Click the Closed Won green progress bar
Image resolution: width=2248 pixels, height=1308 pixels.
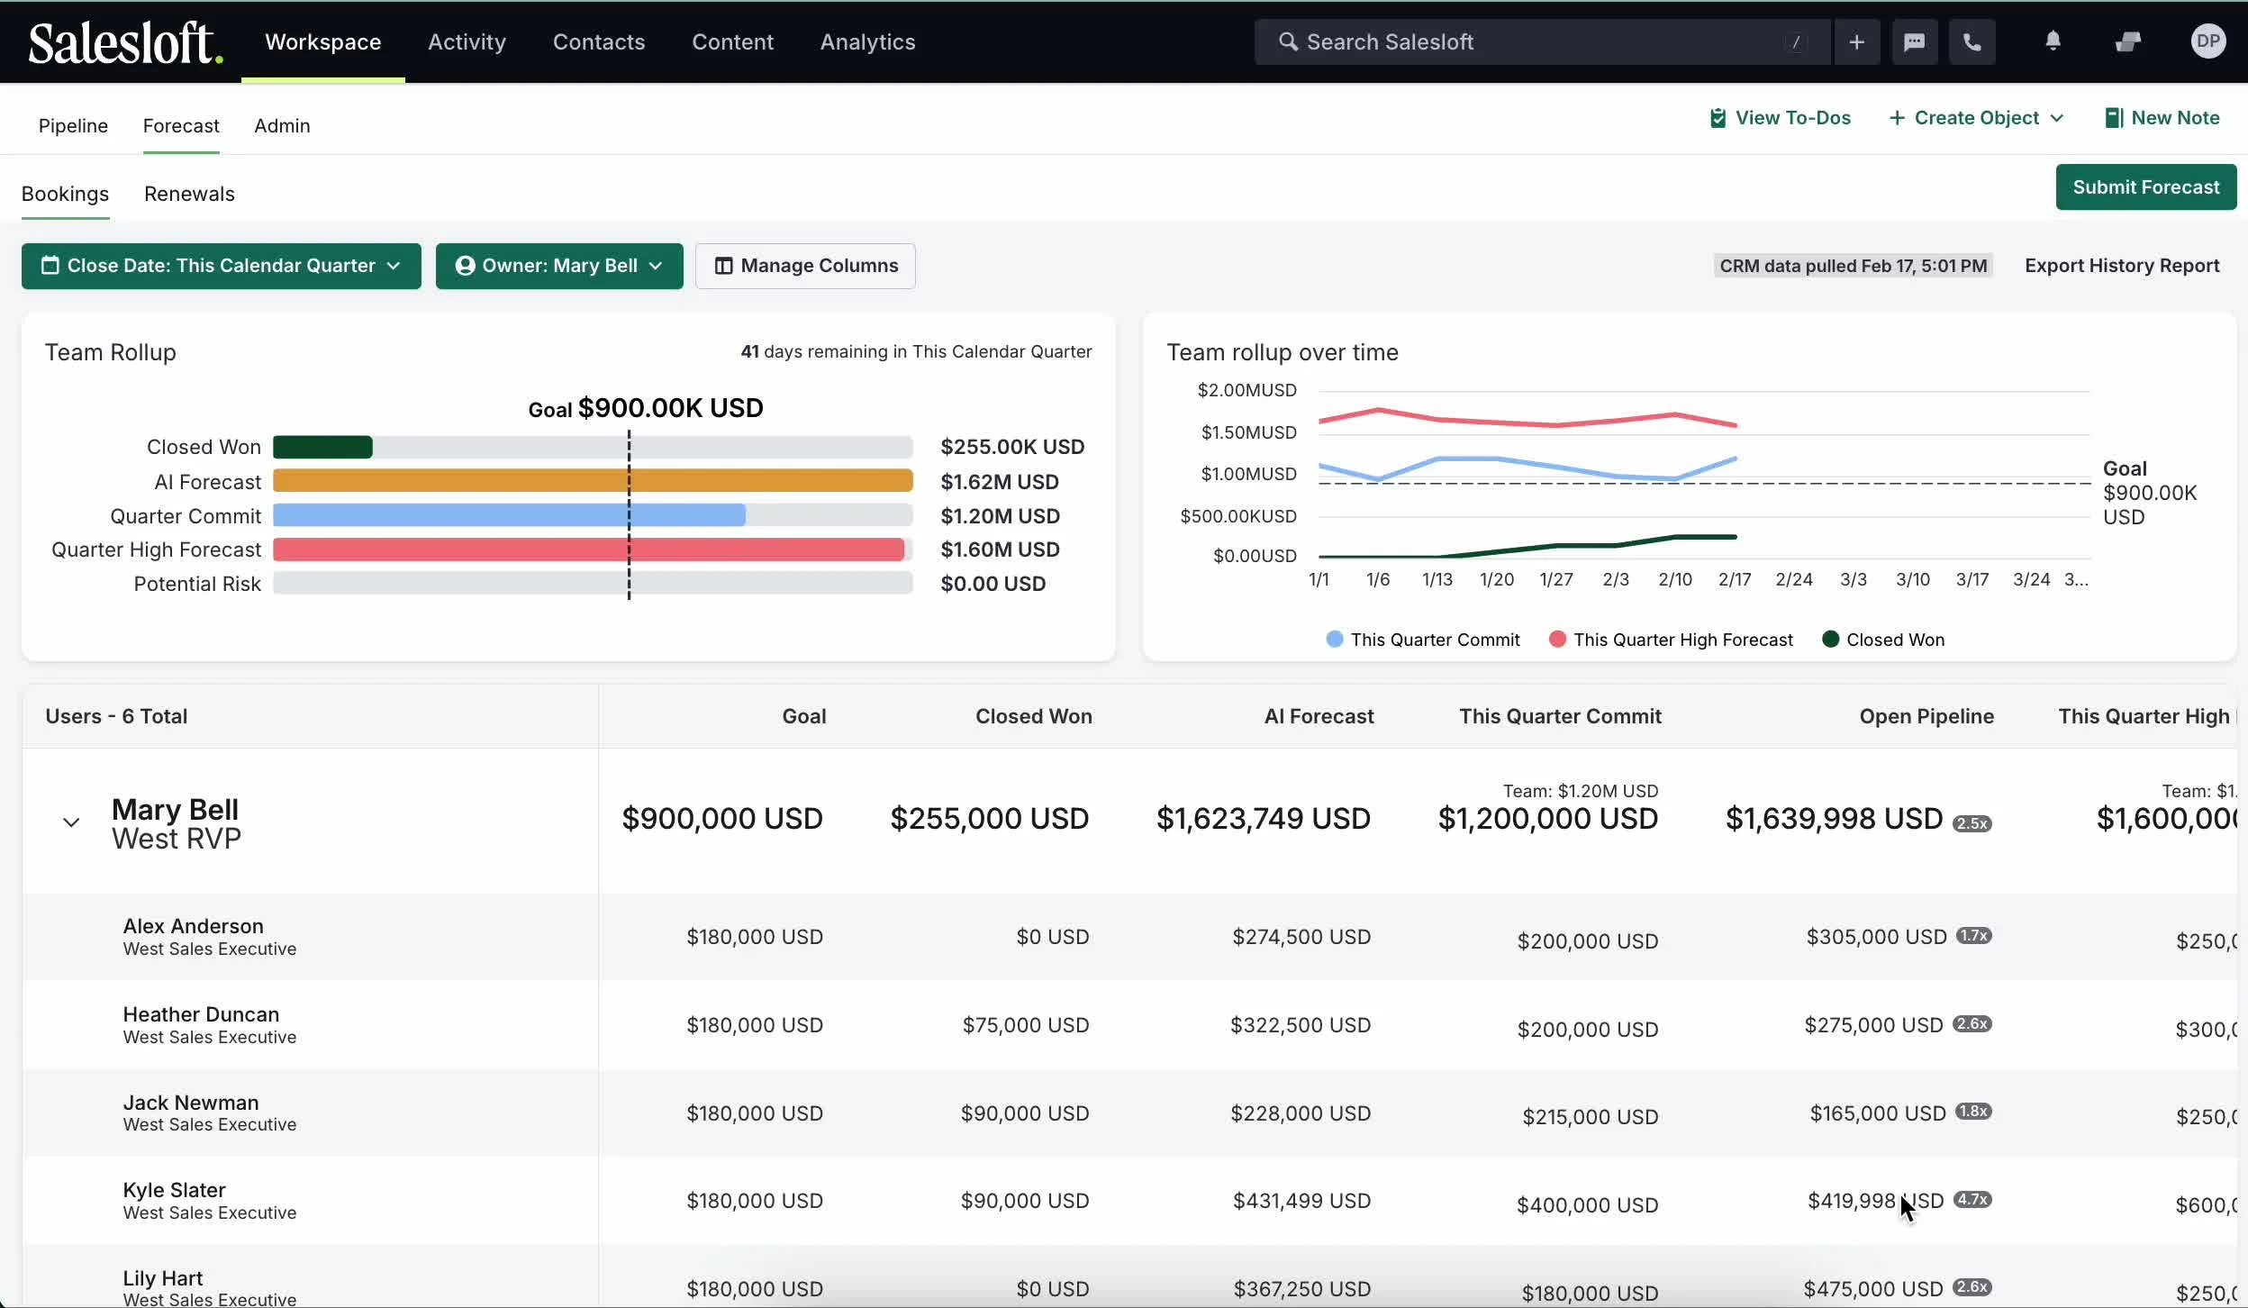point(322,447)
